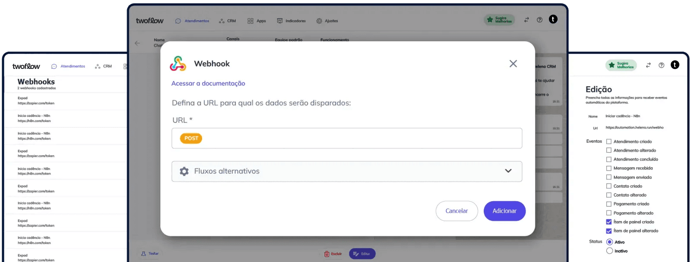Image resolution: width=691 pixels, height=262 pixels.
Task: Select Inativo status radio button
Action: tap(609, 251)
